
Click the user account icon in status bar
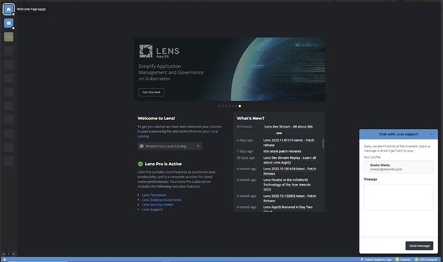[4, 259]
